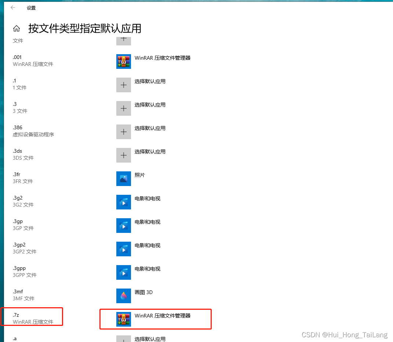This screenshot has height=342, width=393.
Task: Go back with the arrow beside 设置
Action: [x=13, y=8]
